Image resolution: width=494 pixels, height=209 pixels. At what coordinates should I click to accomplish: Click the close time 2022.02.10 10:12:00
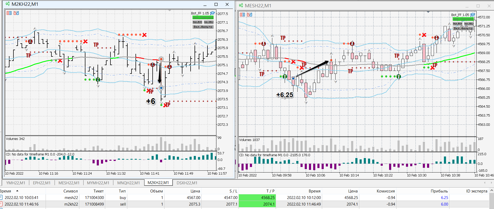coord(304,197)
